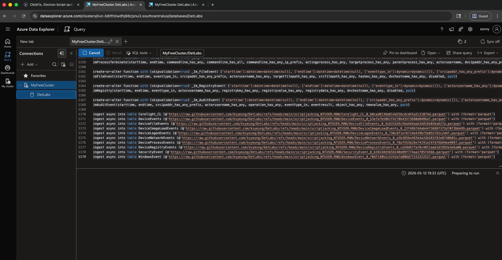The image size is (502, 260).
Task: Toggle Sync off setting
Action: click(490, 41)
